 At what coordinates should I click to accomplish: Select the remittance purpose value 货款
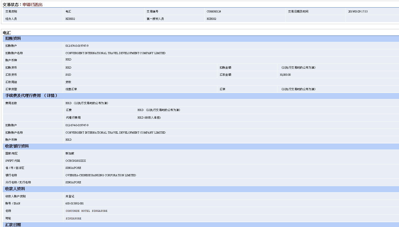click(68, 82)
